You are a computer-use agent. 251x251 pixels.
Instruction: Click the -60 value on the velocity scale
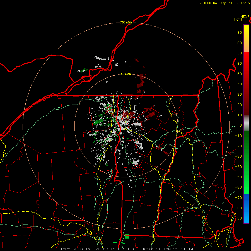pyautogui.click(x=238, y=187)
